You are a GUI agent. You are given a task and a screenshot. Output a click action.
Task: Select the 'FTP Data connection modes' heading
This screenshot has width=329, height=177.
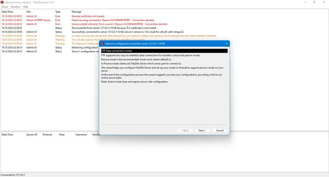[164, 51]
